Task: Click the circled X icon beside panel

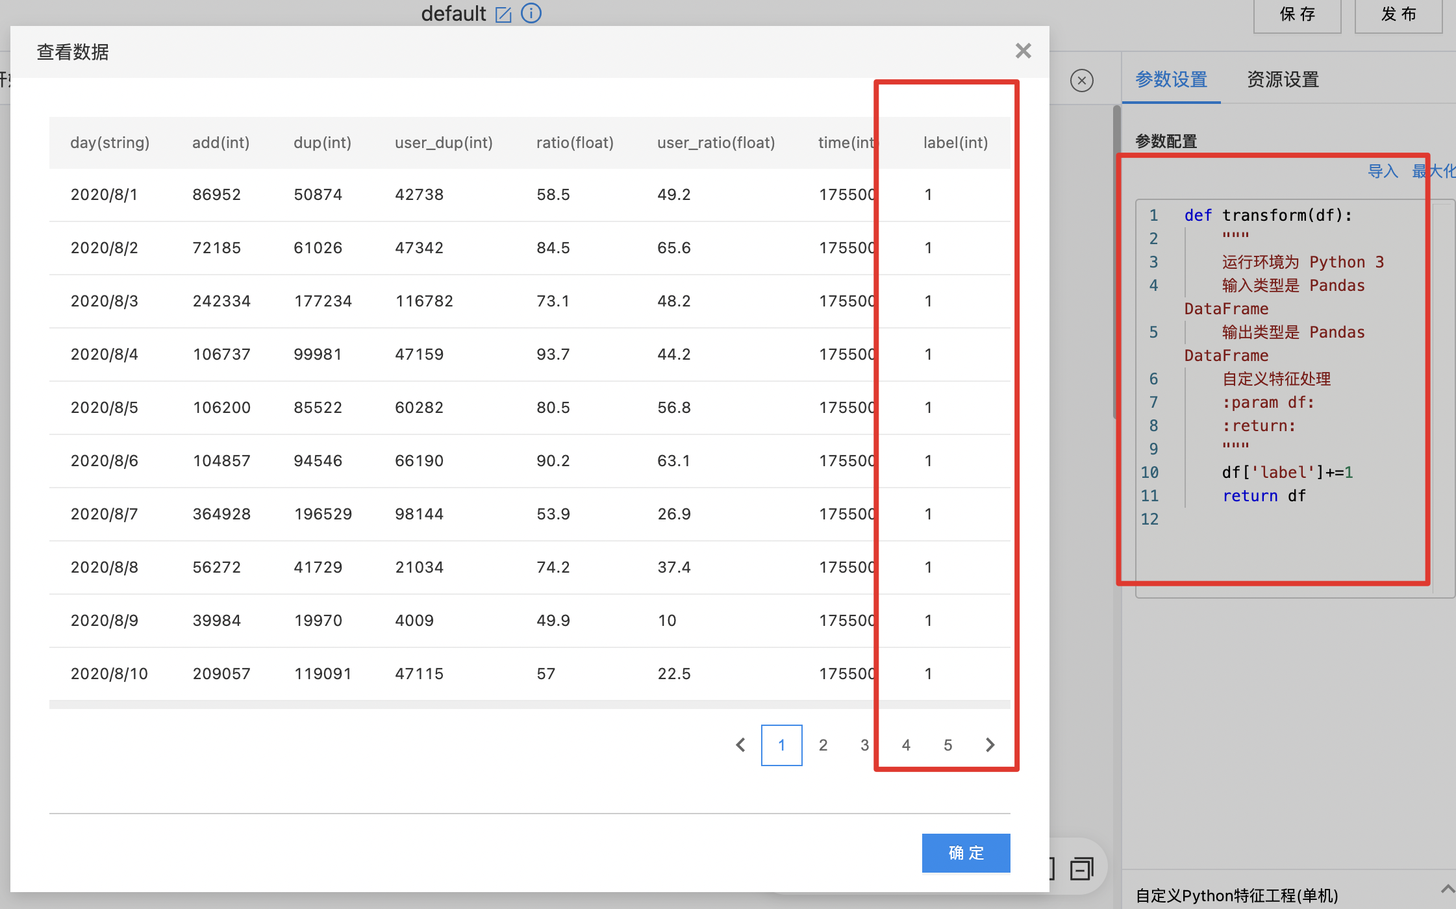Action: 1081,81
